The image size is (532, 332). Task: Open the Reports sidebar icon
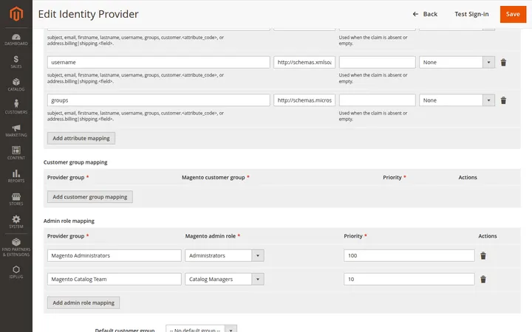click(16, 176)
